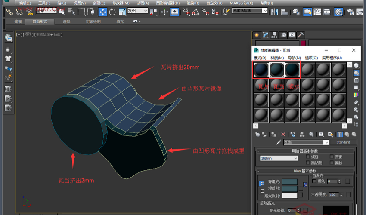Open the 修改器(M) menu
Viewport: 366px width, 215px height.
[121, 3]
